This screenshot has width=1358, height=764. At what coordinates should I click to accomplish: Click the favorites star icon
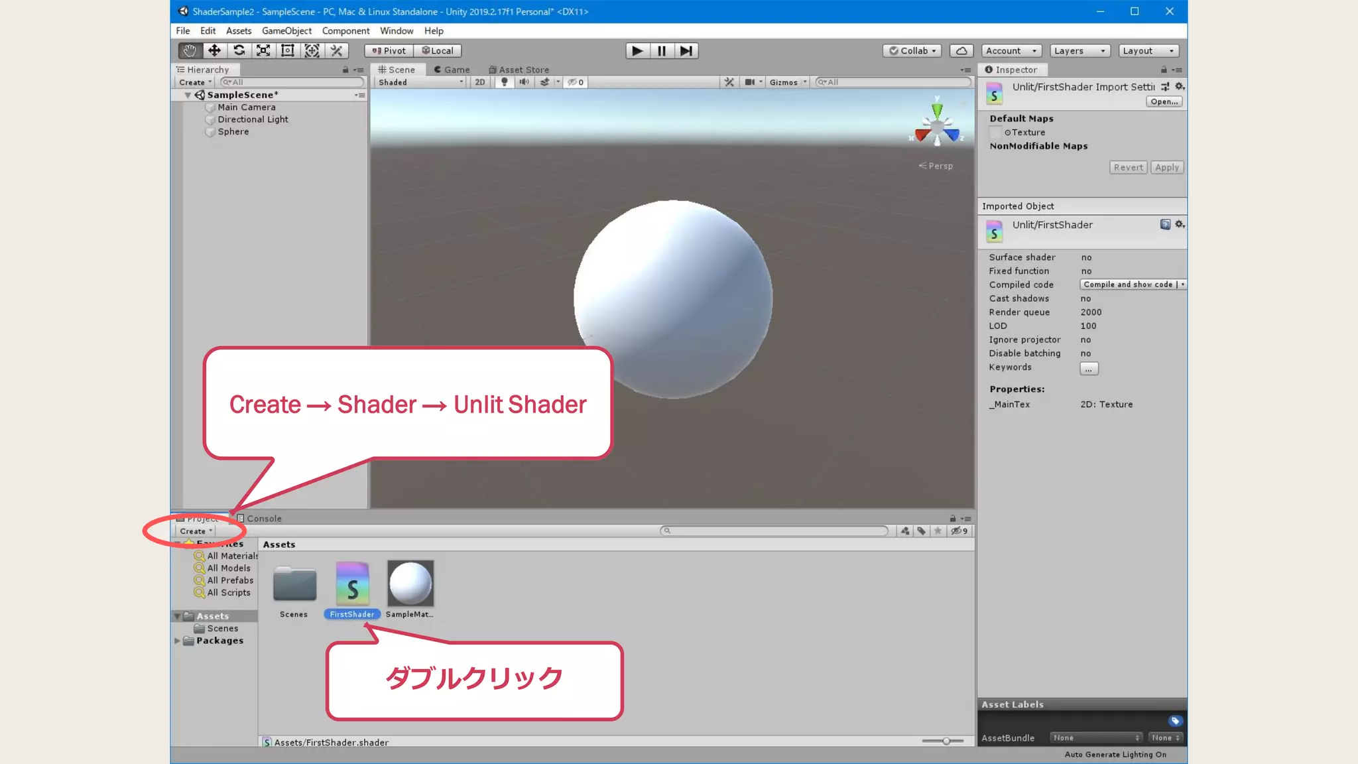pos(938,531)
